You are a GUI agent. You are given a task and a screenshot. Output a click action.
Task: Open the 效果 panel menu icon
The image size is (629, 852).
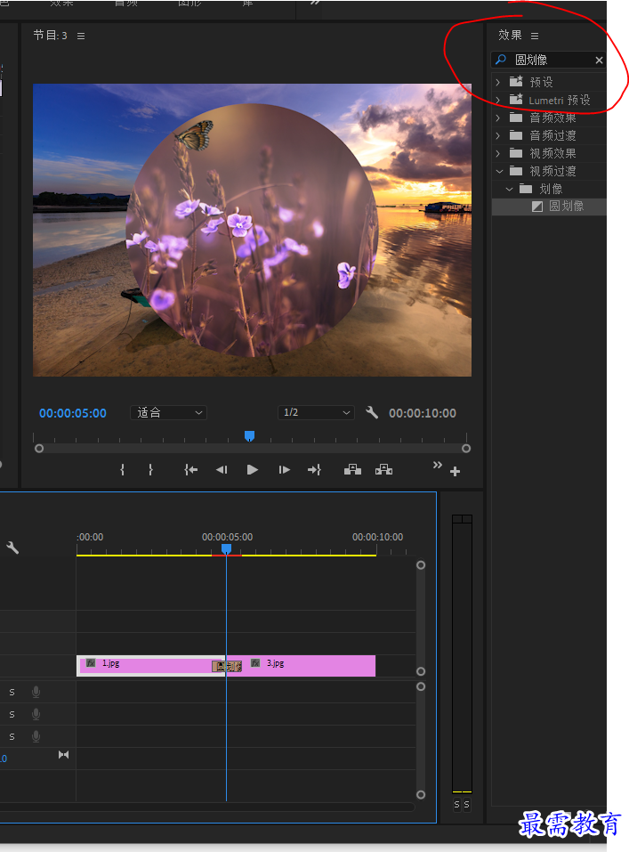point(535,36)
